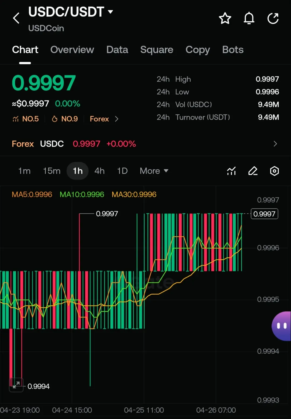291x419 pixels.
Task: Set a price alert with bell icon
Action: pyautogui.click(x=249, y=18)
